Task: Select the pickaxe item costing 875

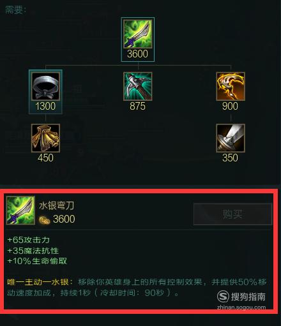Action: pyautogui.click(x=138, y=86)
